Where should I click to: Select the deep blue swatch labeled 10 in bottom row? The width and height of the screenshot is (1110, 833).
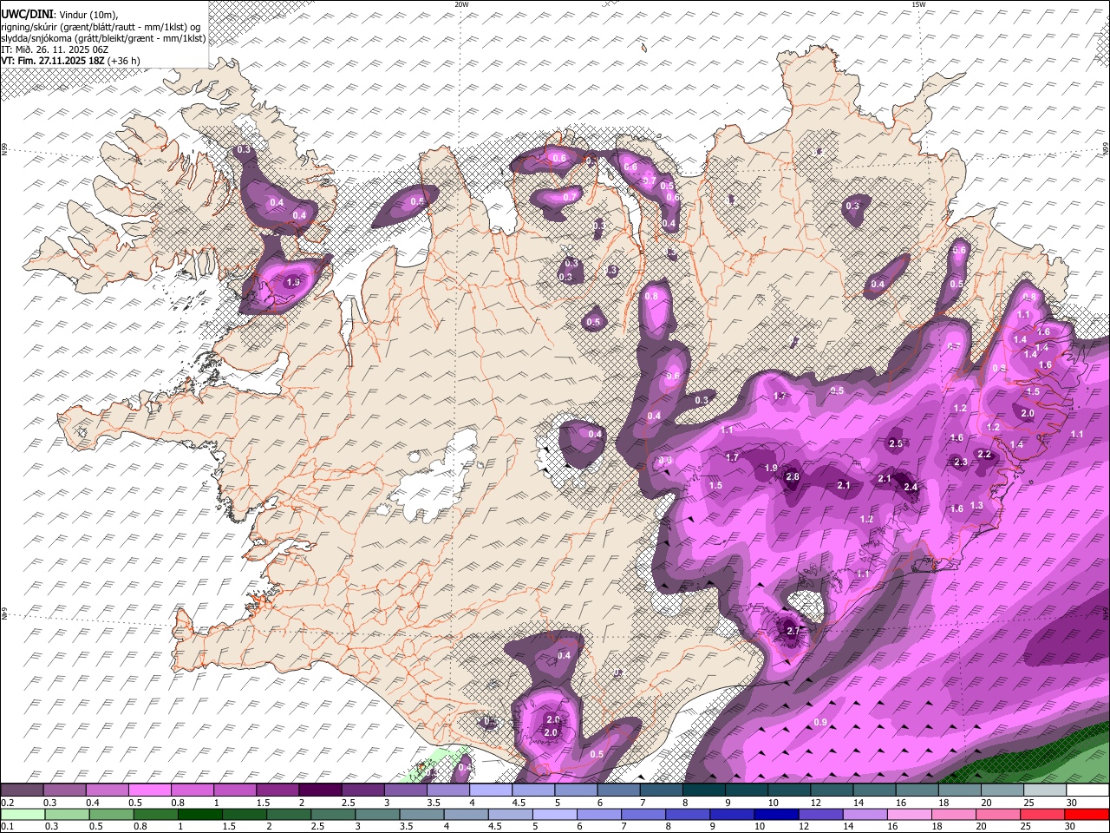[x=776, y=814]
